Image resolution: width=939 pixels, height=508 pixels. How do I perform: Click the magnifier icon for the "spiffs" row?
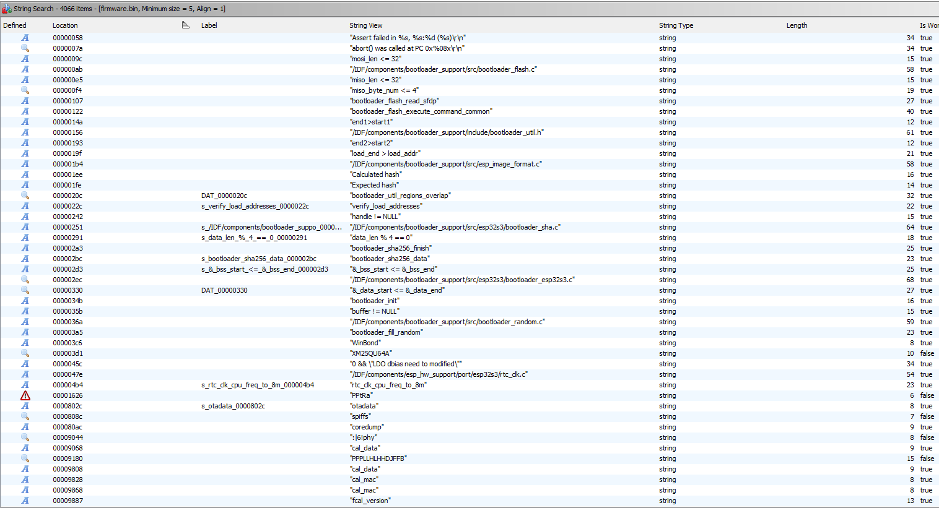click(x=25, y=416)
